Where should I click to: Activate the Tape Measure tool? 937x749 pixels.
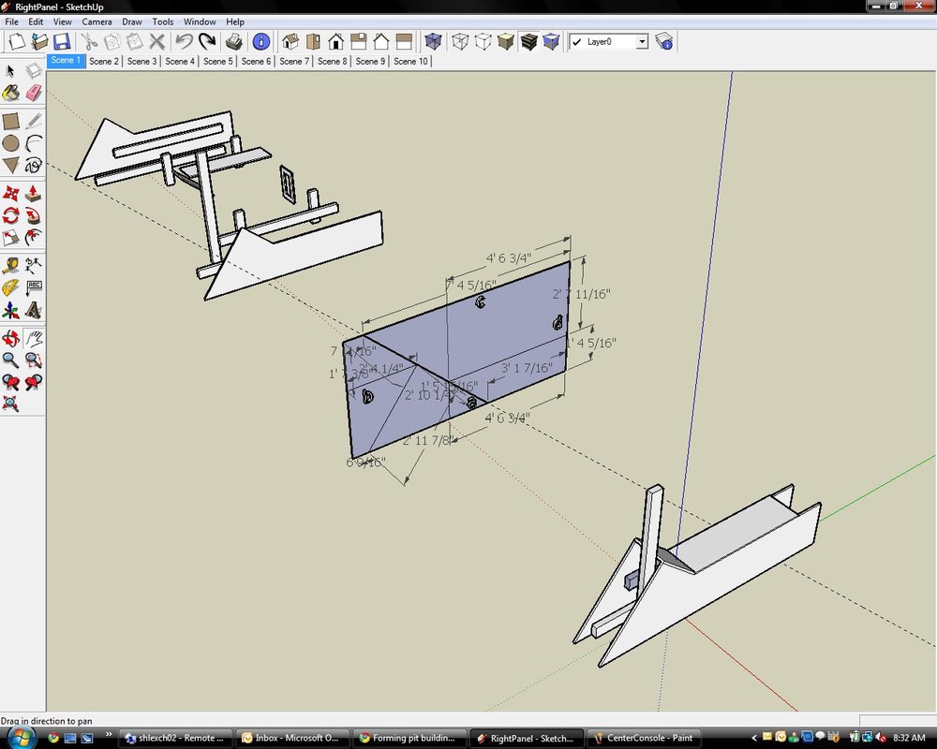tap(11, 265)
